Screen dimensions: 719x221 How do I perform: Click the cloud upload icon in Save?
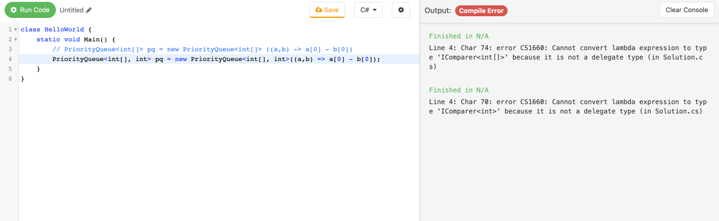click(319, 10)
